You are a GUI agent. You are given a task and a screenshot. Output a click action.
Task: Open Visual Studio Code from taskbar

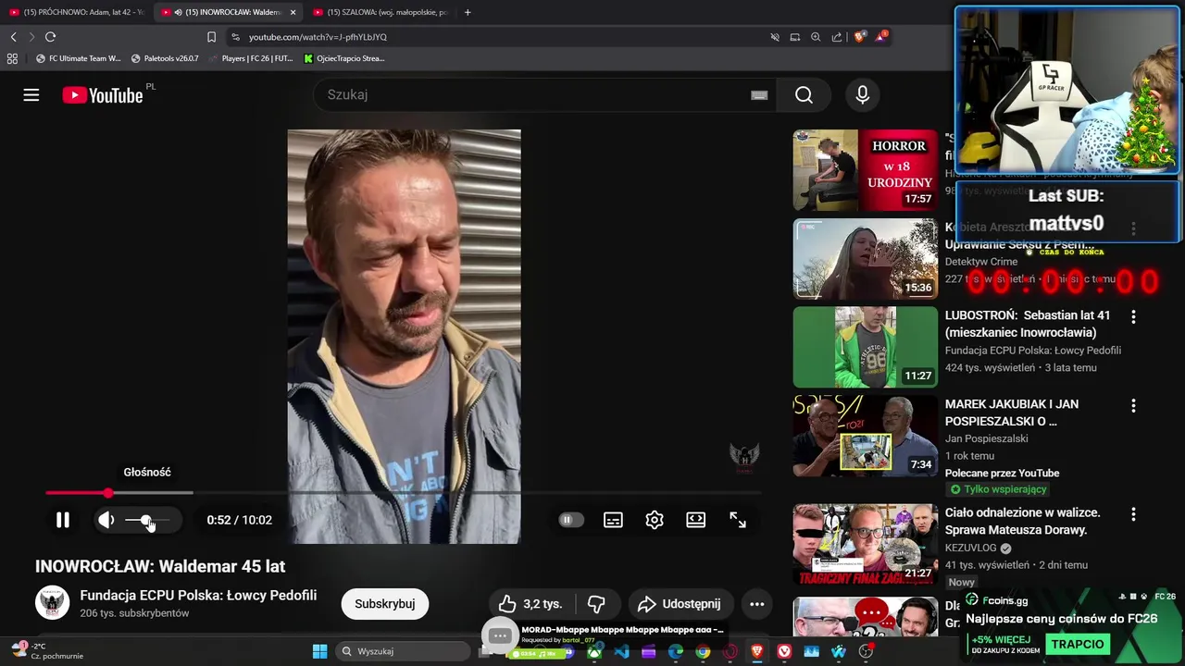(x=621, y=651)
